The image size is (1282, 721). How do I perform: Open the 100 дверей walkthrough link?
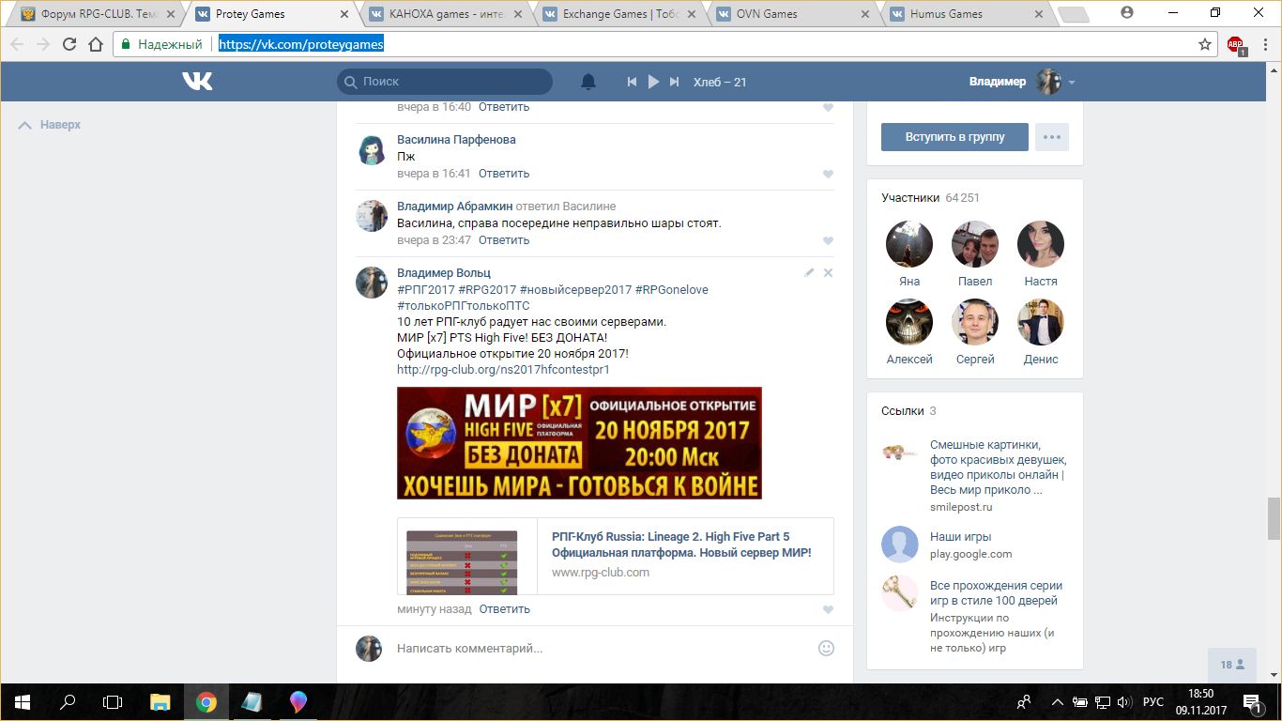click(x=996, y=593)
